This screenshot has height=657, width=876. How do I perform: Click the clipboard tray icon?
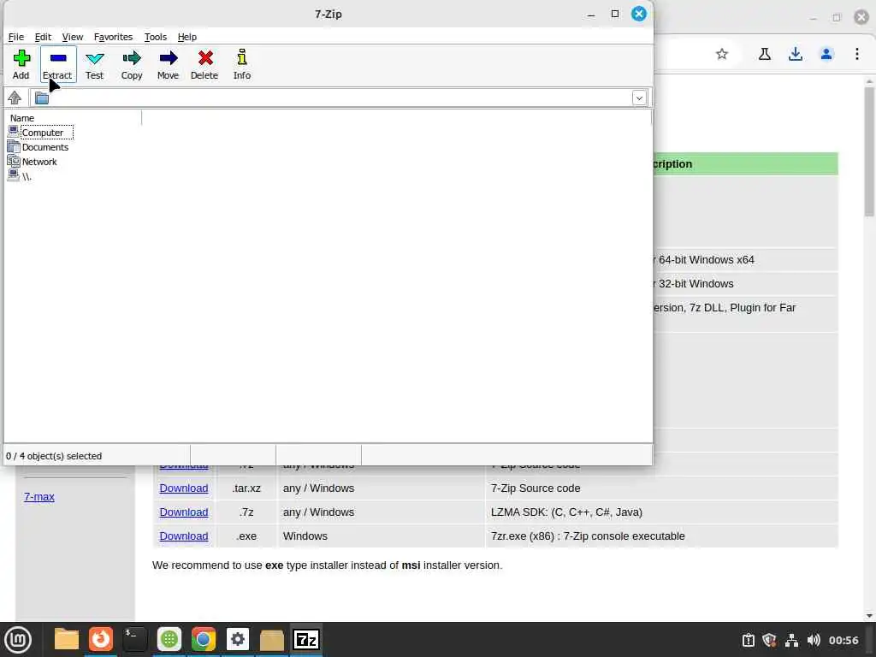pyautogui.click(x=748, y=640)
